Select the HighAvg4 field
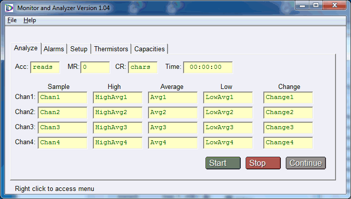Image resolution: width=351 pixels, height=199 pixels. (117, 143)
